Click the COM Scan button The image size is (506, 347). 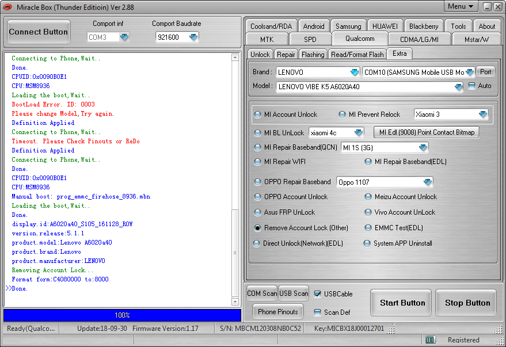pos(262,293)
